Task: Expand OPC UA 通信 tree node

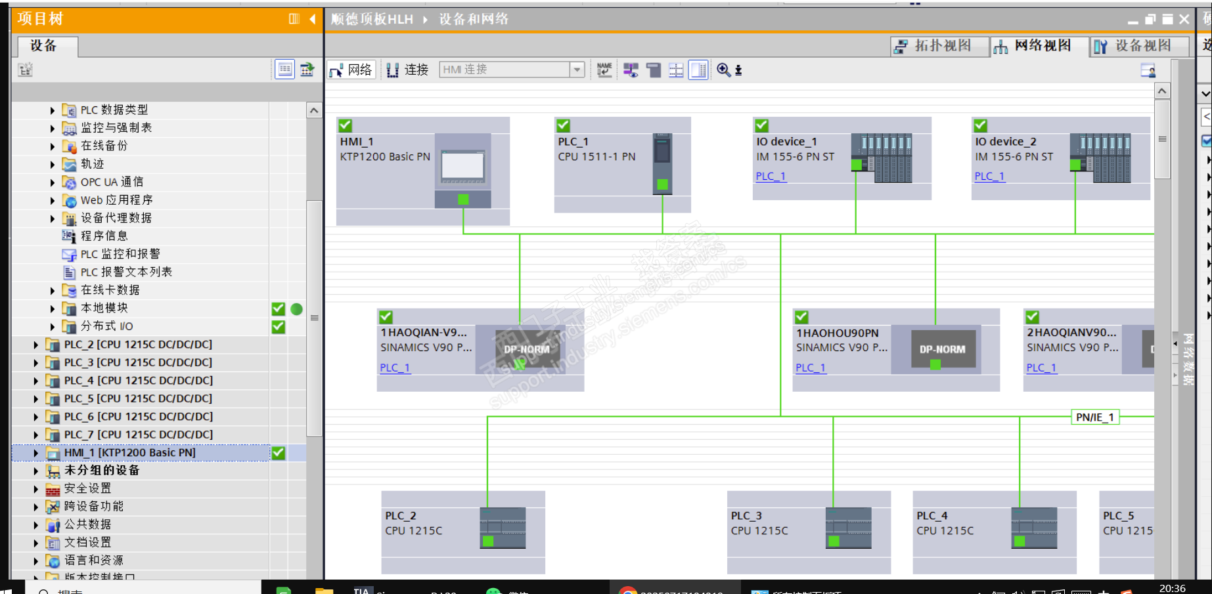Action: click(53, 182)
